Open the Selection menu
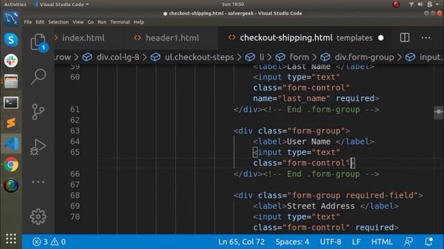Image resolution: width=444 pixels, height=249 pixels. 58,22
